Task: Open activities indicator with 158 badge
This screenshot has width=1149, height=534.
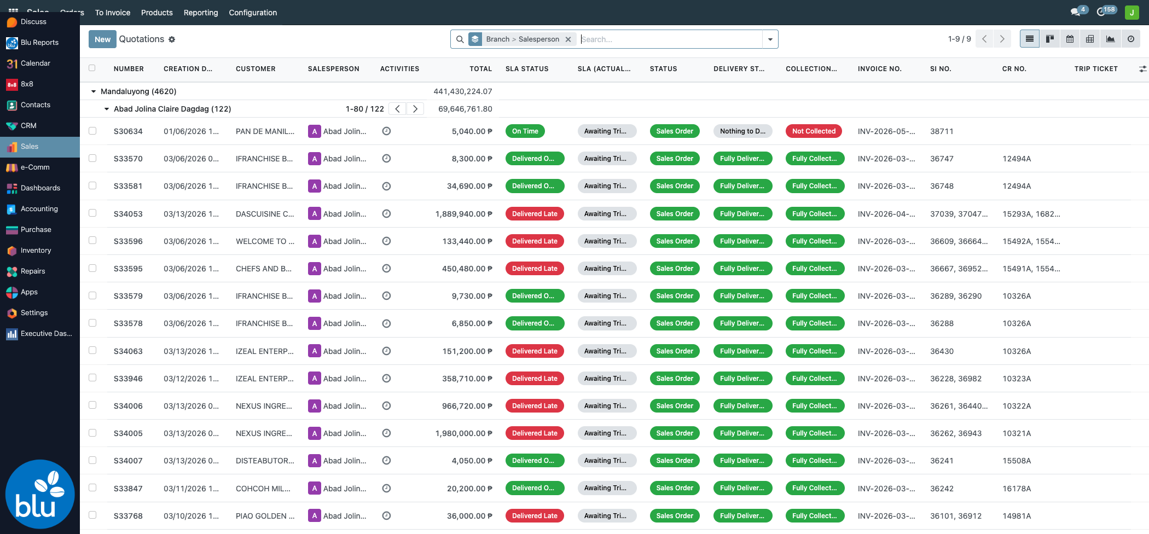Action: 1106,11
